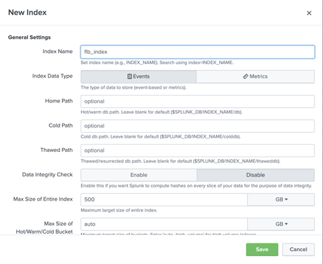Click the Cold db path help text
The image size is (323, 264).
160,137
